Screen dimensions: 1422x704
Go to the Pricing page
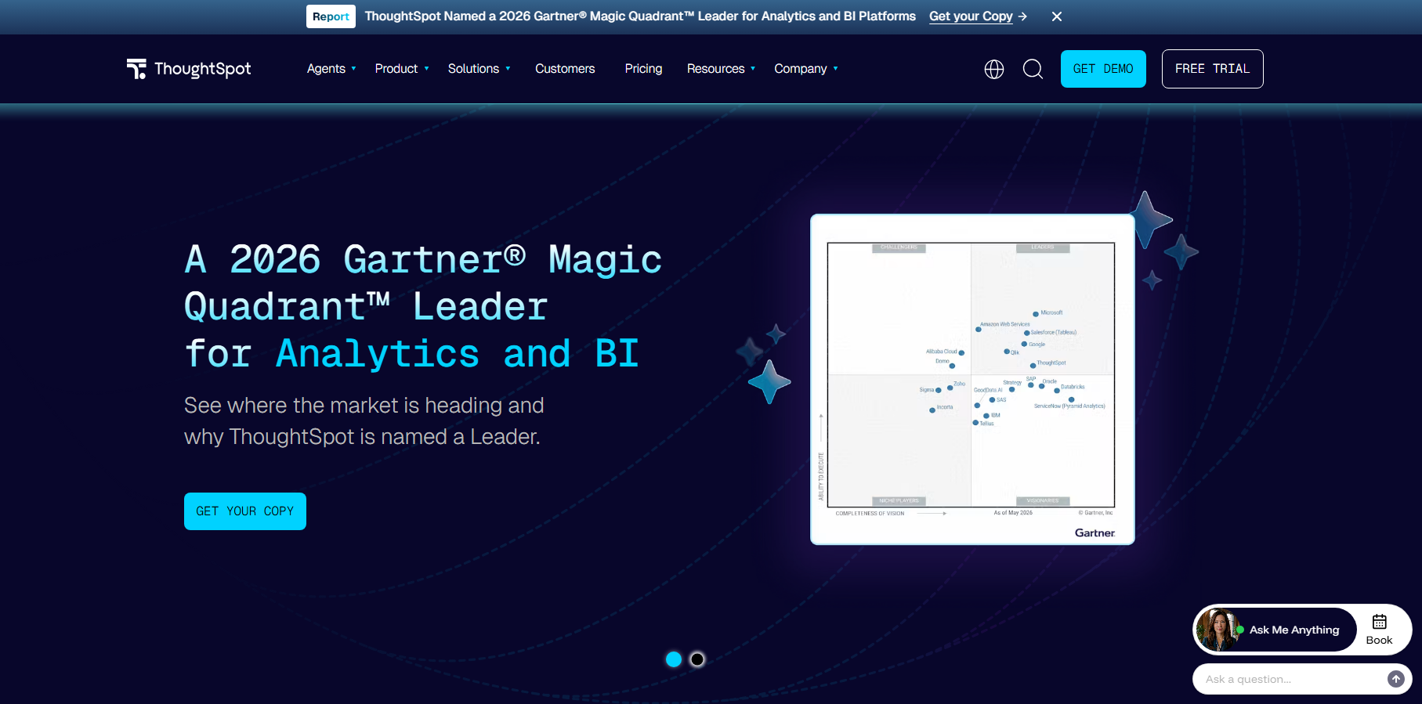[643, 69]
